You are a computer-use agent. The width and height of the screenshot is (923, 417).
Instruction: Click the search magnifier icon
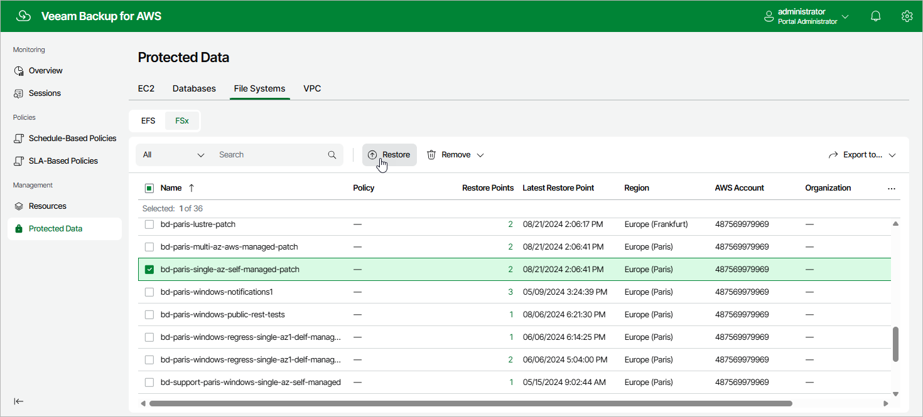tap(332, 155)
